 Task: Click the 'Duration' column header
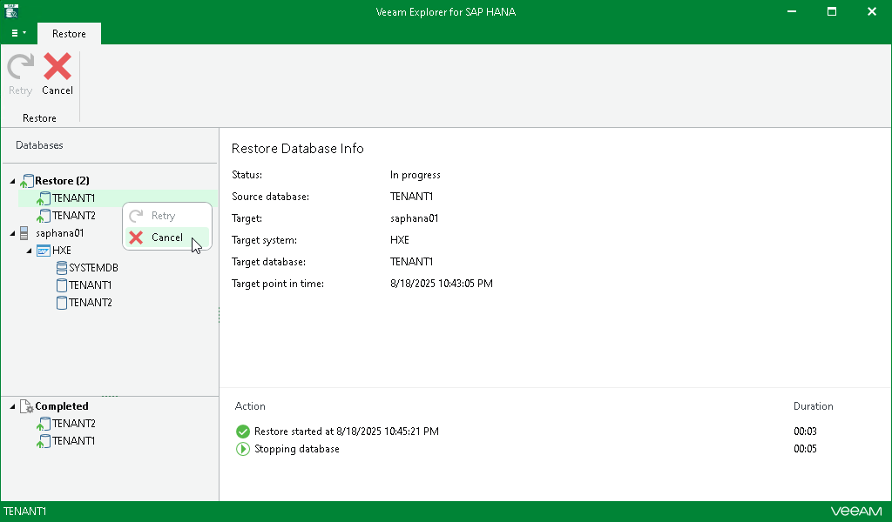coord(813,406)
